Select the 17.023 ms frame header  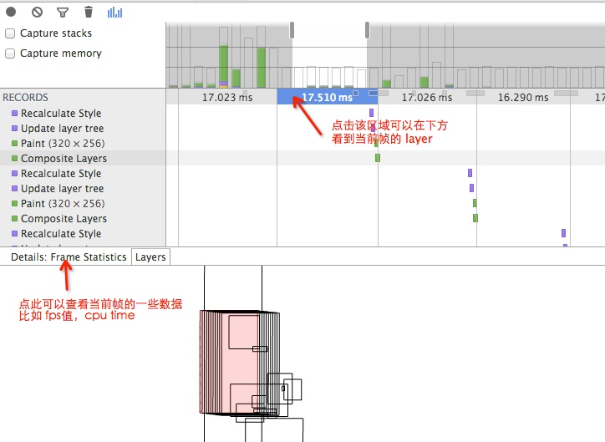227,97
